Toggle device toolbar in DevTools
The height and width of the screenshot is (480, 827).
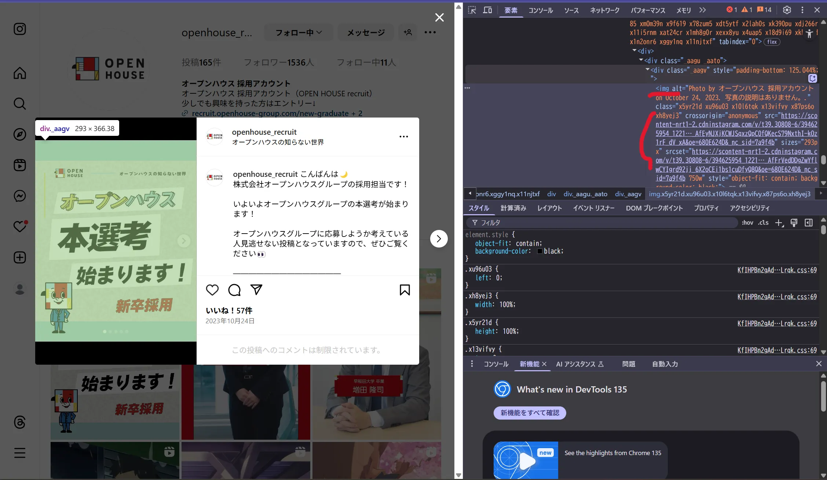click(x=487, y=10)
